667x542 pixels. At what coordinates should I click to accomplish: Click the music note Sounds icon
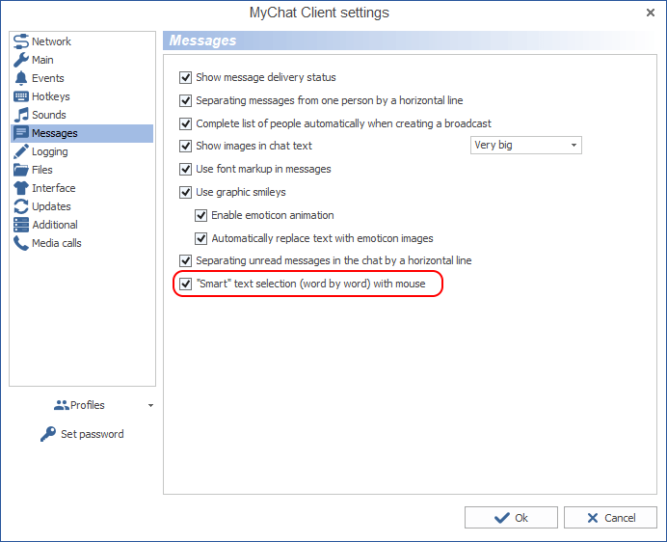pyautogui.click(x=21, y=115)
